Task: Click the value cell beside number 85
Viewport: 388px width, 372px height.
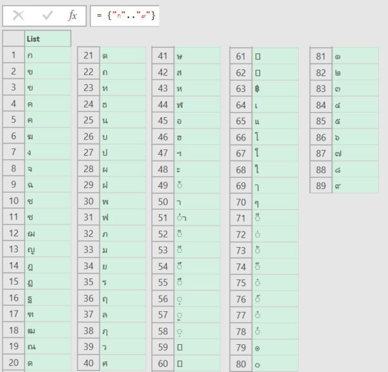Action: click(355, 121)
